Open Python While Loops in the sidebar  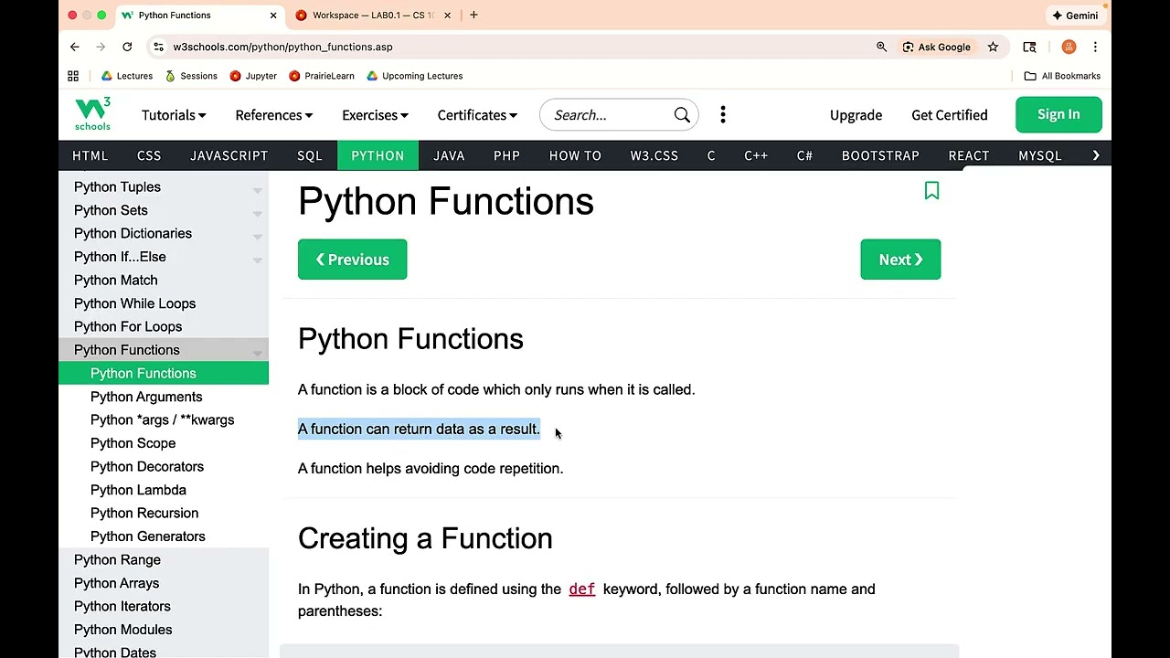coord(134,303)
